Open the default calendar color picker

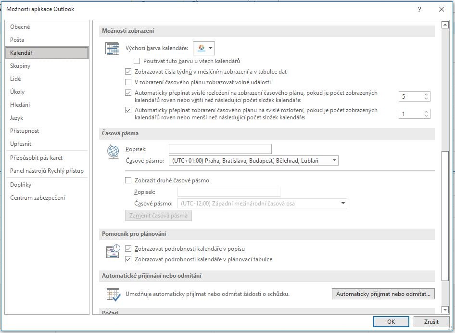coord(204,48)
